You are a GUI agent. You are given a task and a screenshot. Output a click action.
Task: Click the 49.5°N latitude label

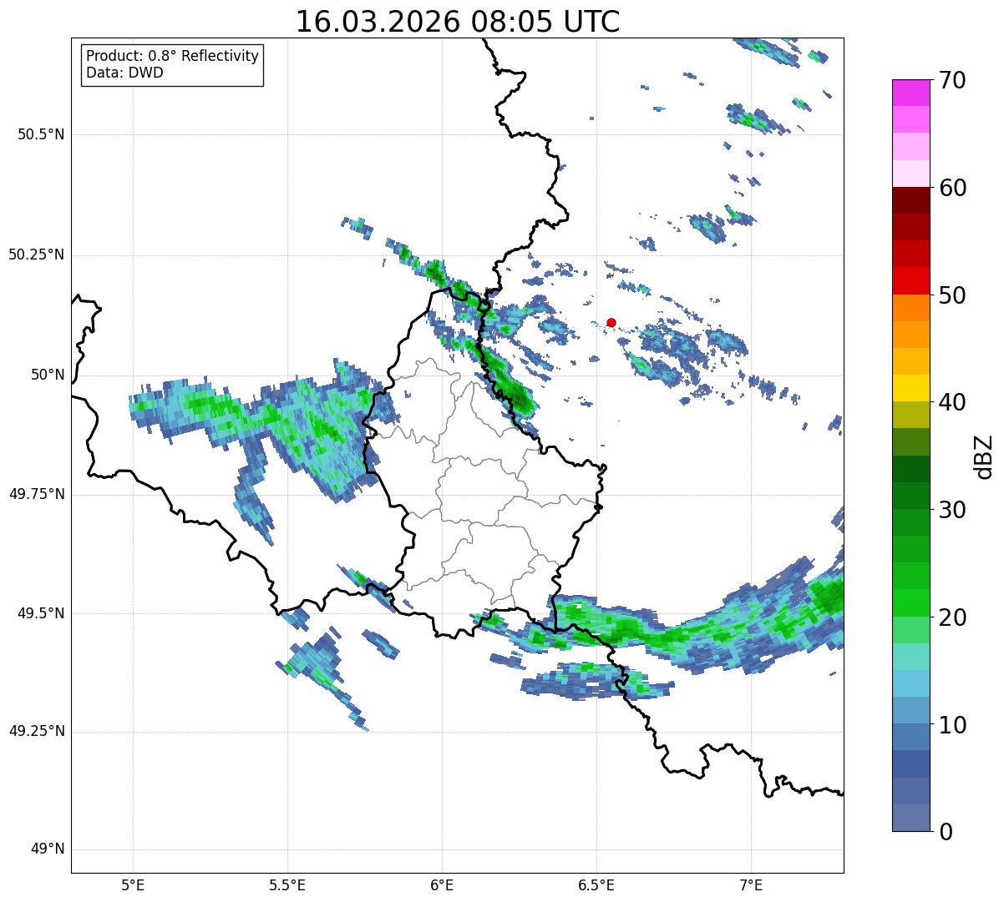click(41, 613)
